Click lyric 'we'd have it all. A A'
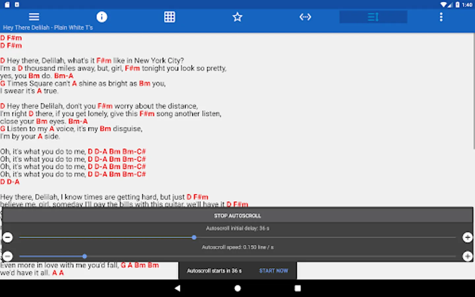The height and width of the screenshot is (297, 475). 32,273
